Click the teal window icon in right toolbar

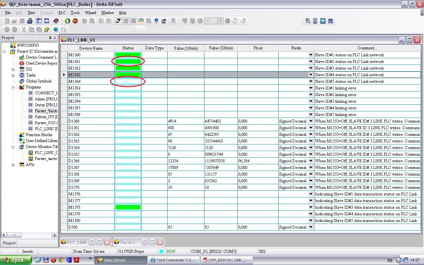[x=323, y=21]
